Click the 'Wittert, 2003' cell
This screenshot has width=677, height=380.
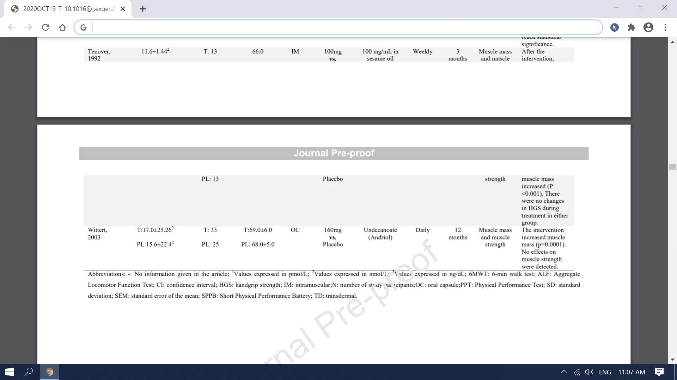(98, 234)
